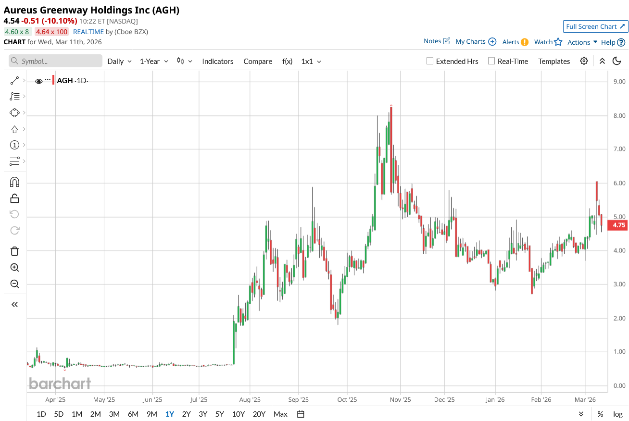Click the Notes edit icon

pyautogui.click(x=446, y=41)
